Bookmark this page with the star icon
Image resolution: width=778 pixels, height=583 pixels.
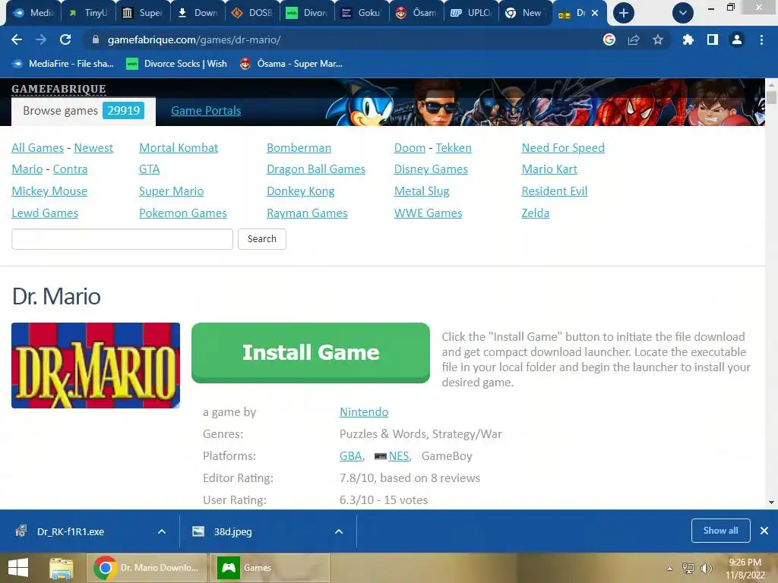point(658,39)
